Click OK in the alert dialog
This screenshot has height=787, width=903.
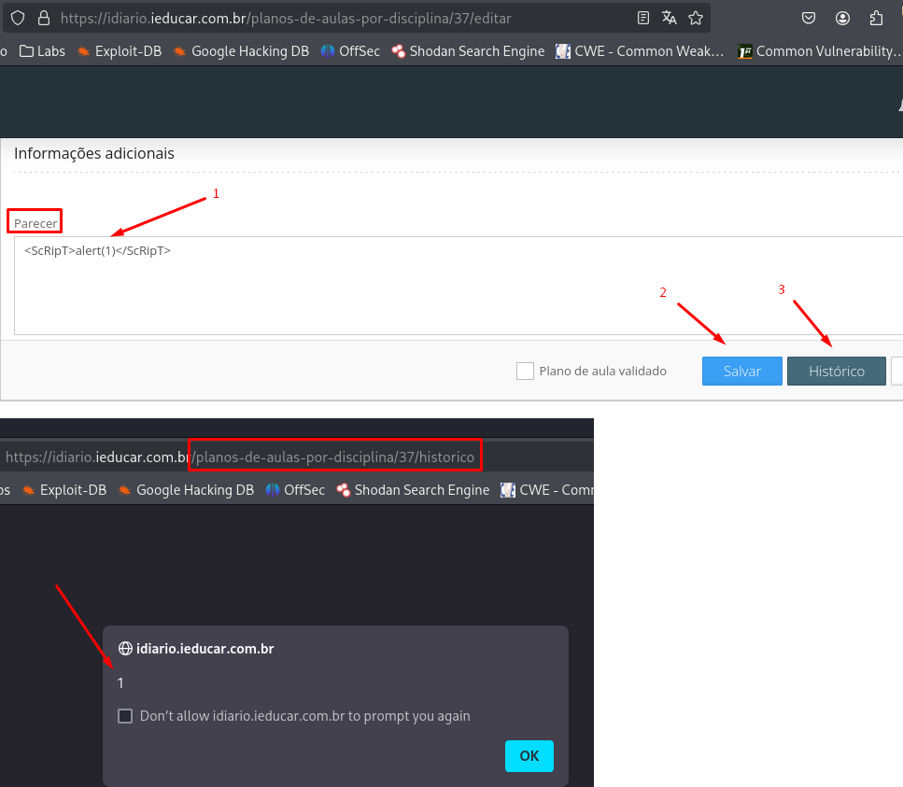coord(529,756)
